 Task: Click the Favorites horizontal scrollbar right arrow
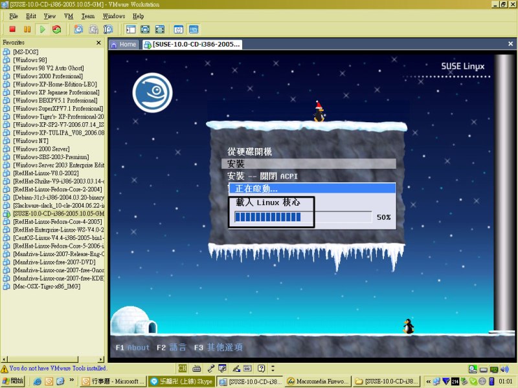(101, 360)
